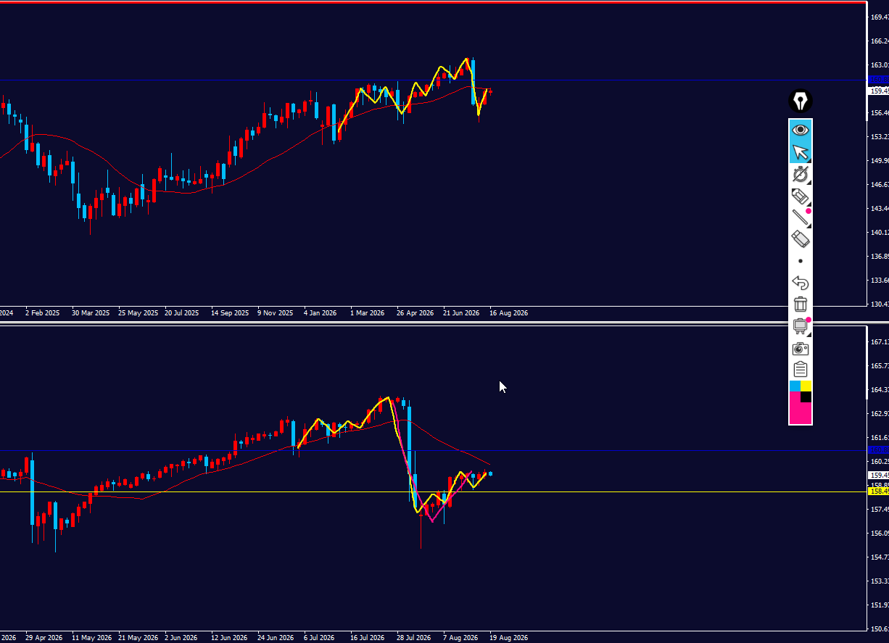Click the '11 May 2026' date label
Screen dimensions: 889x643
(x=91, y=638)
